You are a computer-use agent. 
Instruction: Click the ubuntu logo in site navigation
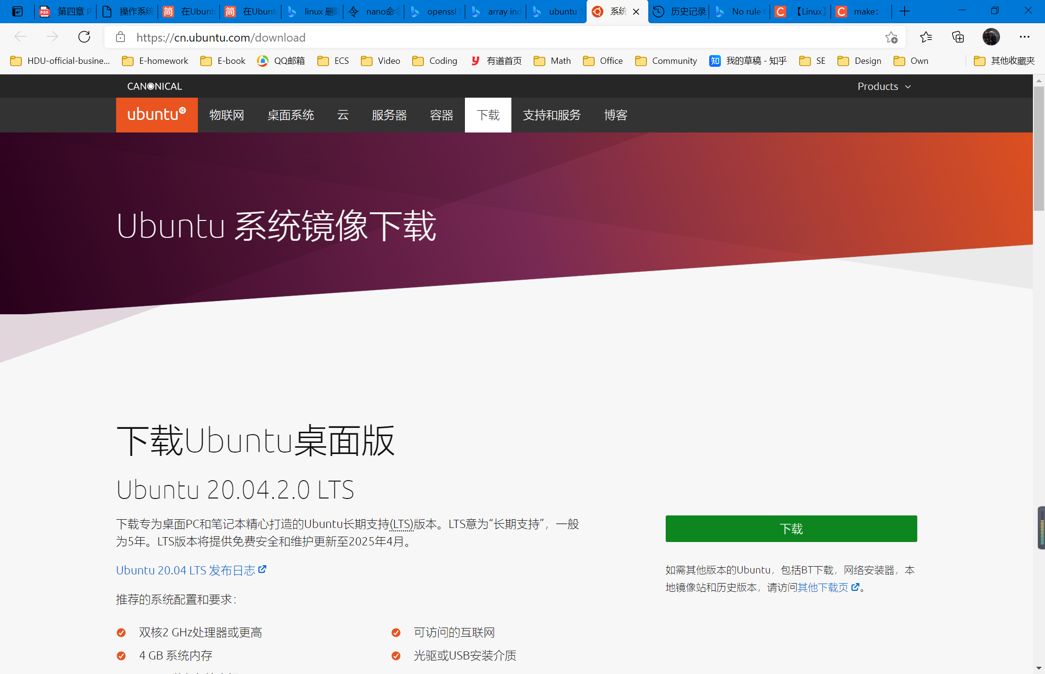coord(156,115)
